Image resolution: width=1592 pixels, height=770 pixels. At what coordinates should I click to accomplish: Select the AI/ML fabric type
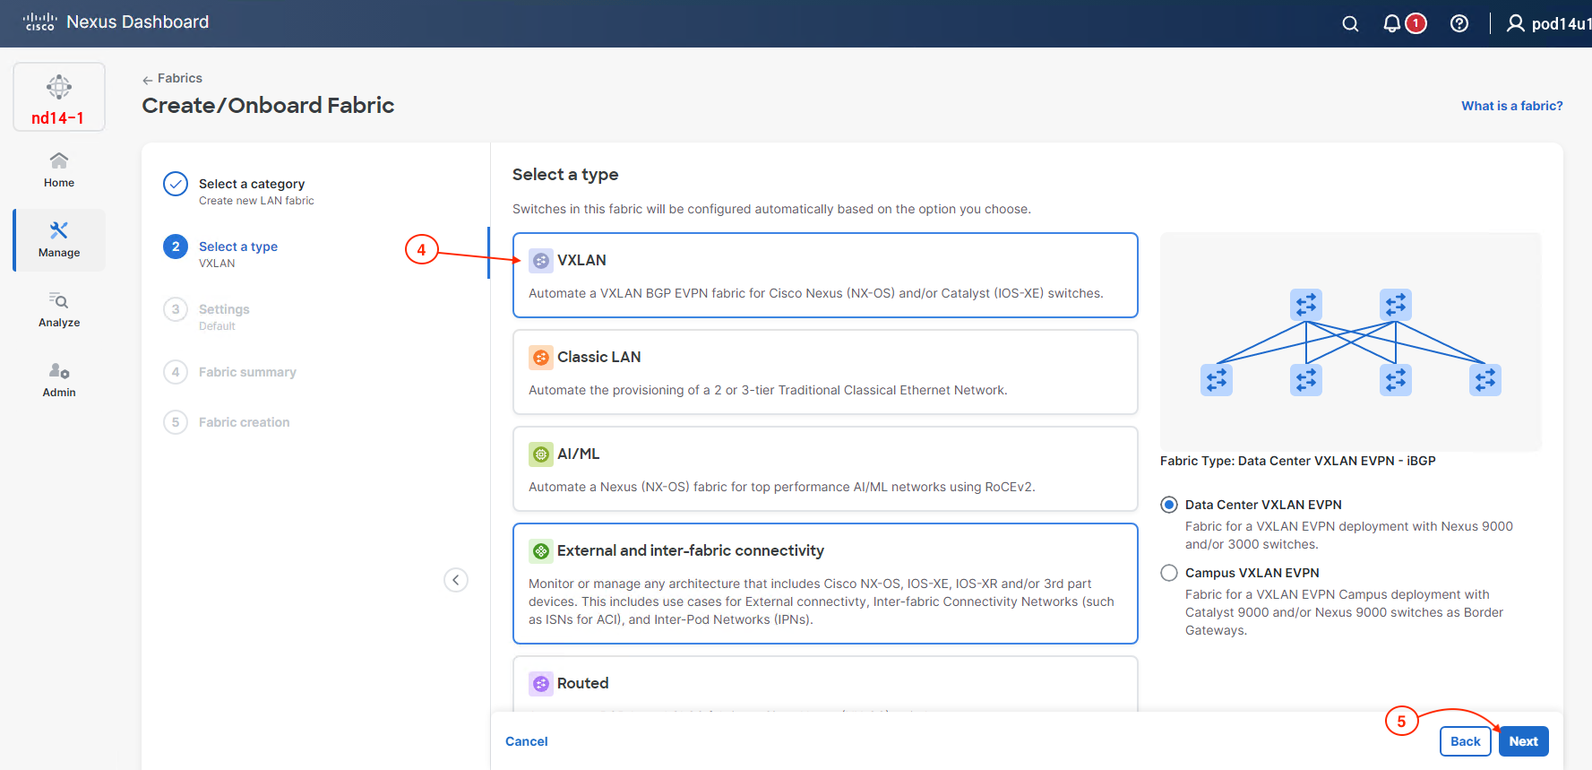824,469
